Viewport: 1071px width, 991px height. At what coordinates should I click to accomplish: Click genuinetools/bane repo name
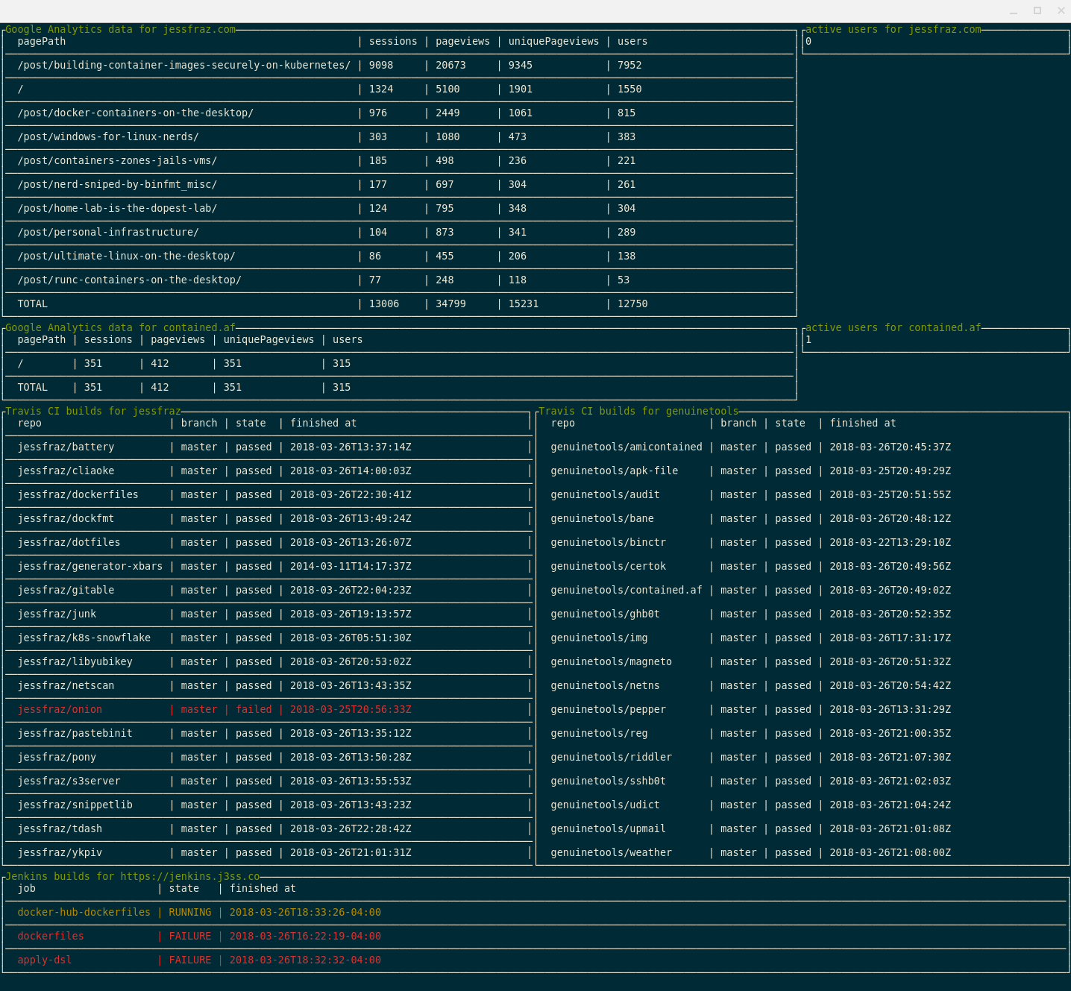603,519
